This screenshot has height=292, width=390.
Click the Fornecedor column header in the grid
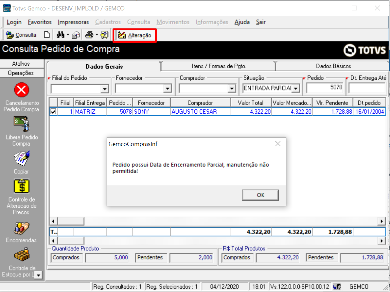click(x=151, y=103)
